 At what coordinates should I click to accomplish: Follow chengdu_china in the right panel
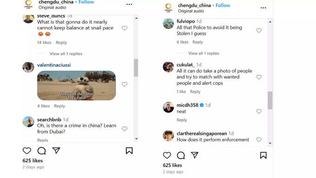tap(223, 6)
